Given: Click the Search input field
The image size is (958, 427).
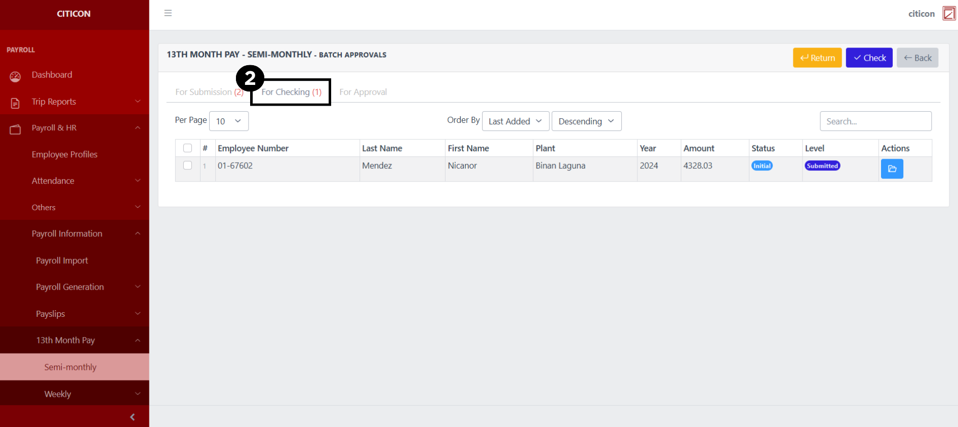Looking at the screenshot, I should (875, 121).
